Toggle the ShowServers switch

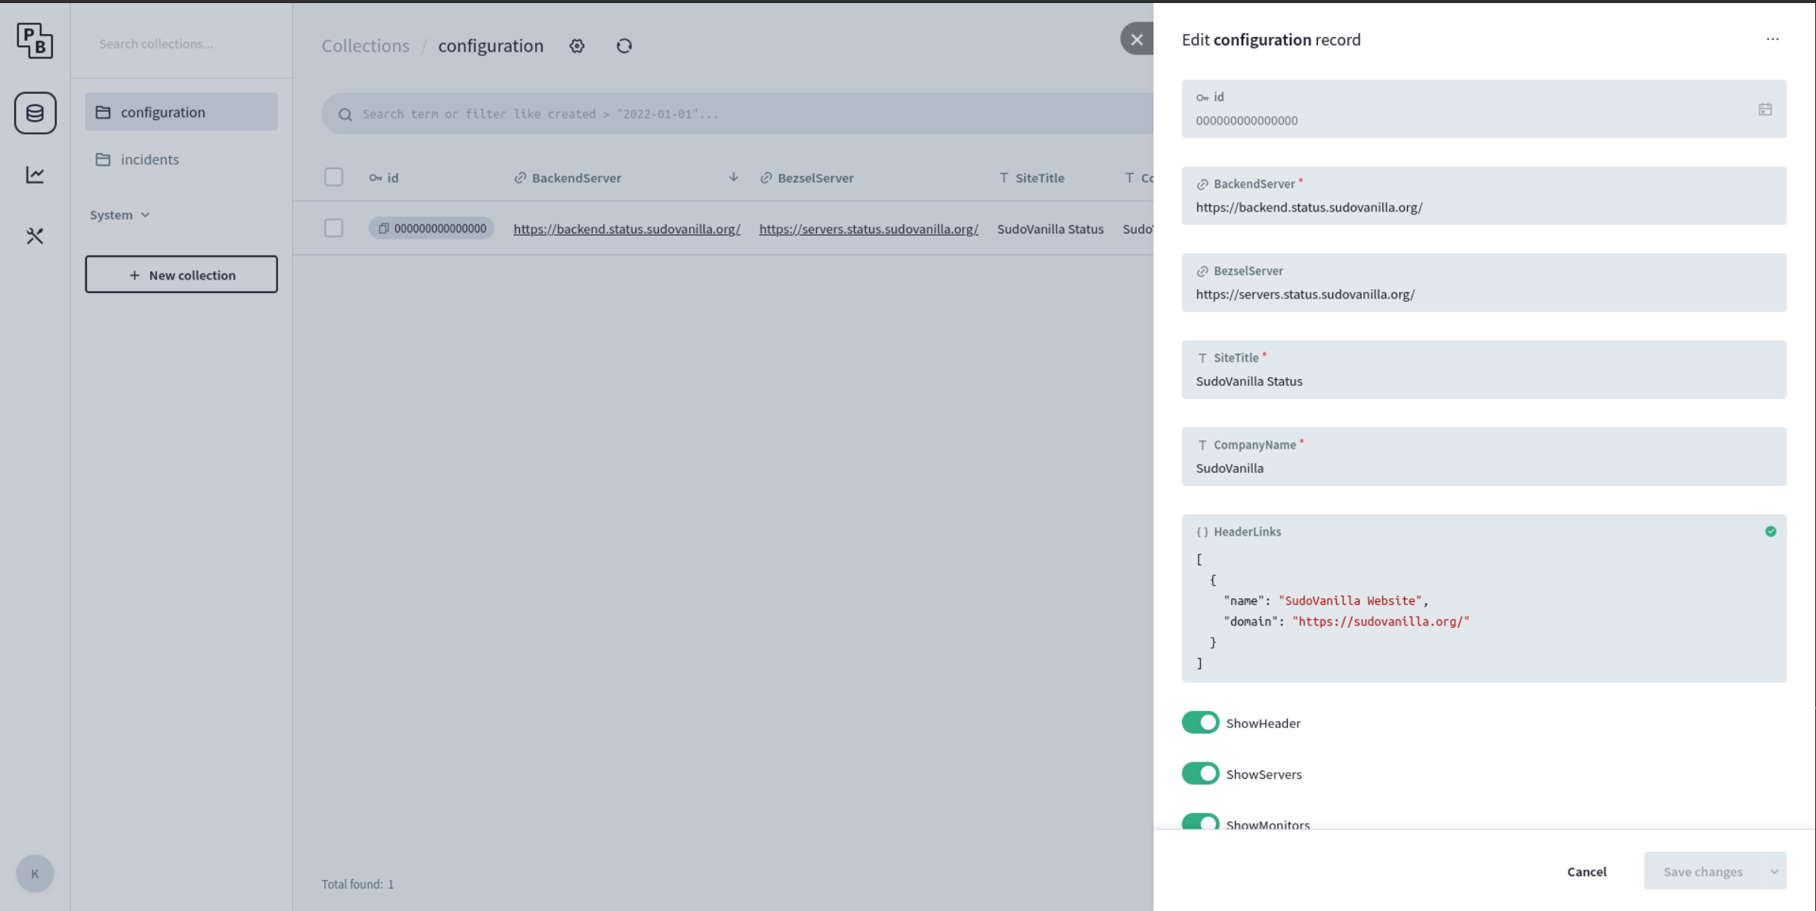point(1200,774)
